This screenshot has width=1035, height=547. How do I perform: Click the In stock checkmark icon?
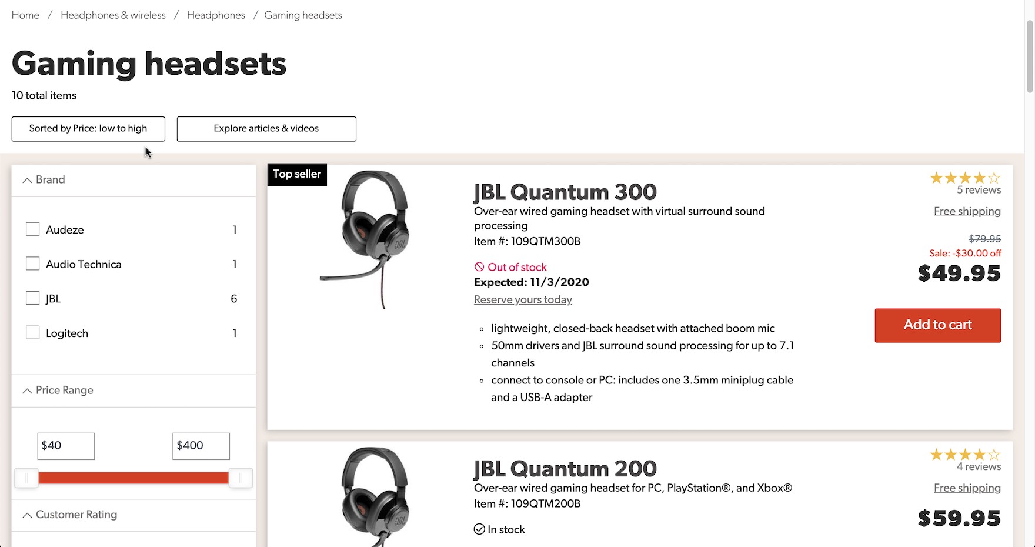coord(479,529)
